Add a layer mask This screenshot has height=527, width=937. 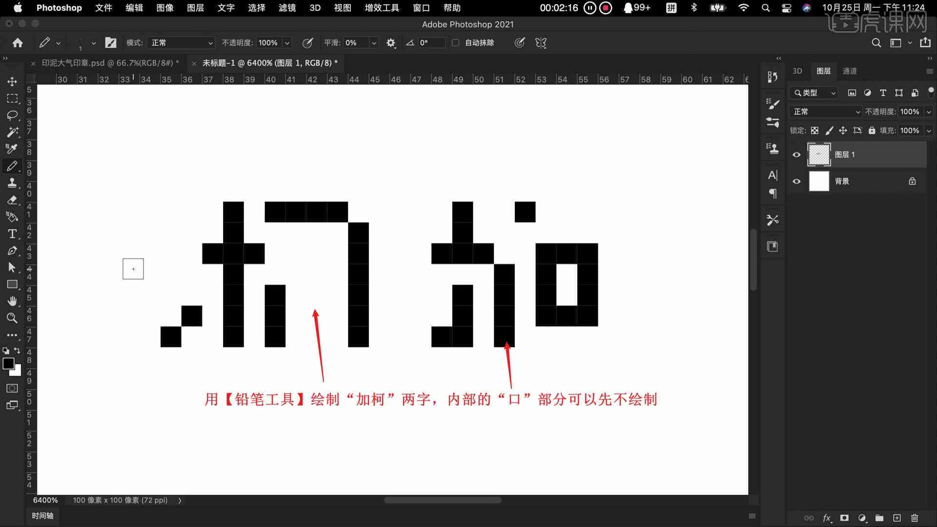[844, 518]
